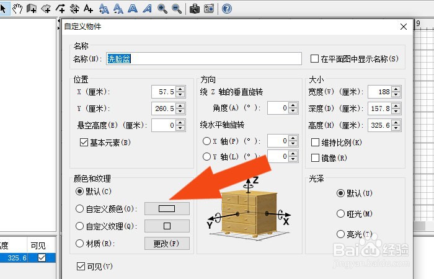Screen dimensions: 434x279
Task: Click the Y (厘米) value field 260.5
Action: [164, 108]
